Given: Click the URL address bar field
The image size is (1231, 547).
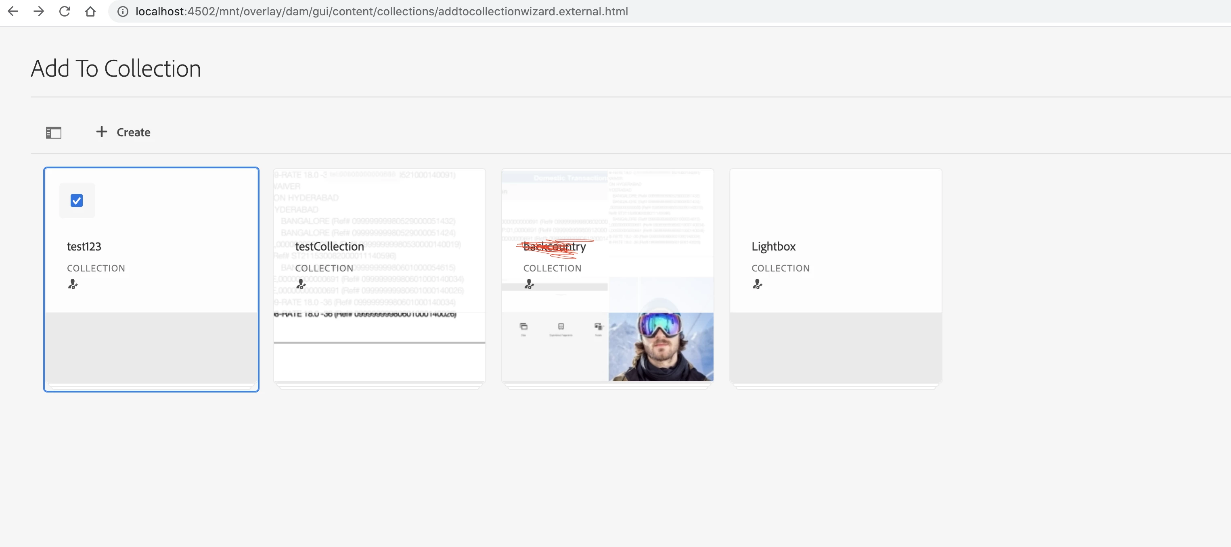Looking at the screenshot, I should pos(382,11).
